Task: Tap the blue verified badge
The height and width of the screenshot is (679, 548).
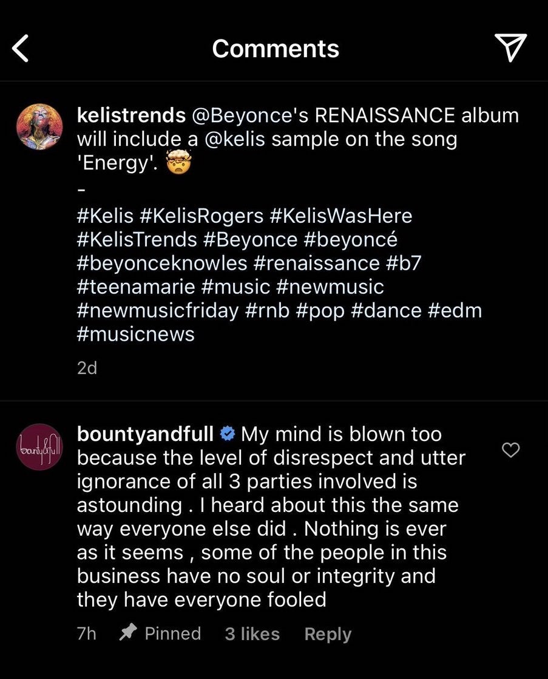Action: point(227,435)
